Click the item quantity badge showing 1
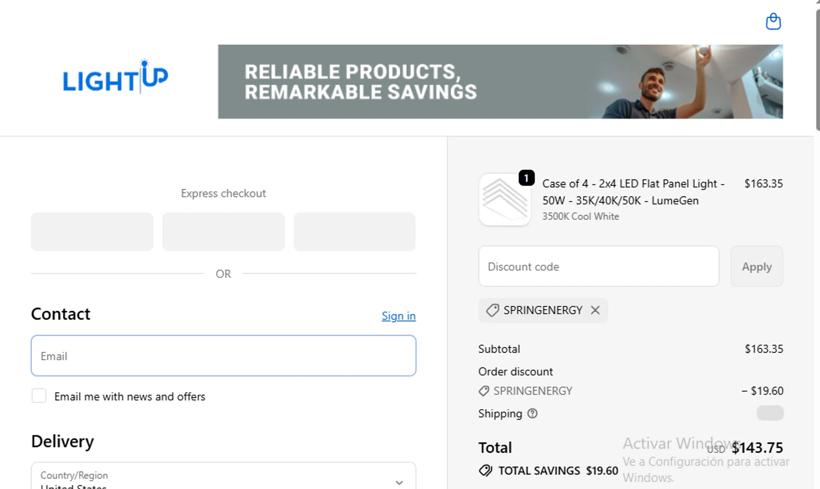Screen dimensions: 820x489 click(x=526, y=178)
